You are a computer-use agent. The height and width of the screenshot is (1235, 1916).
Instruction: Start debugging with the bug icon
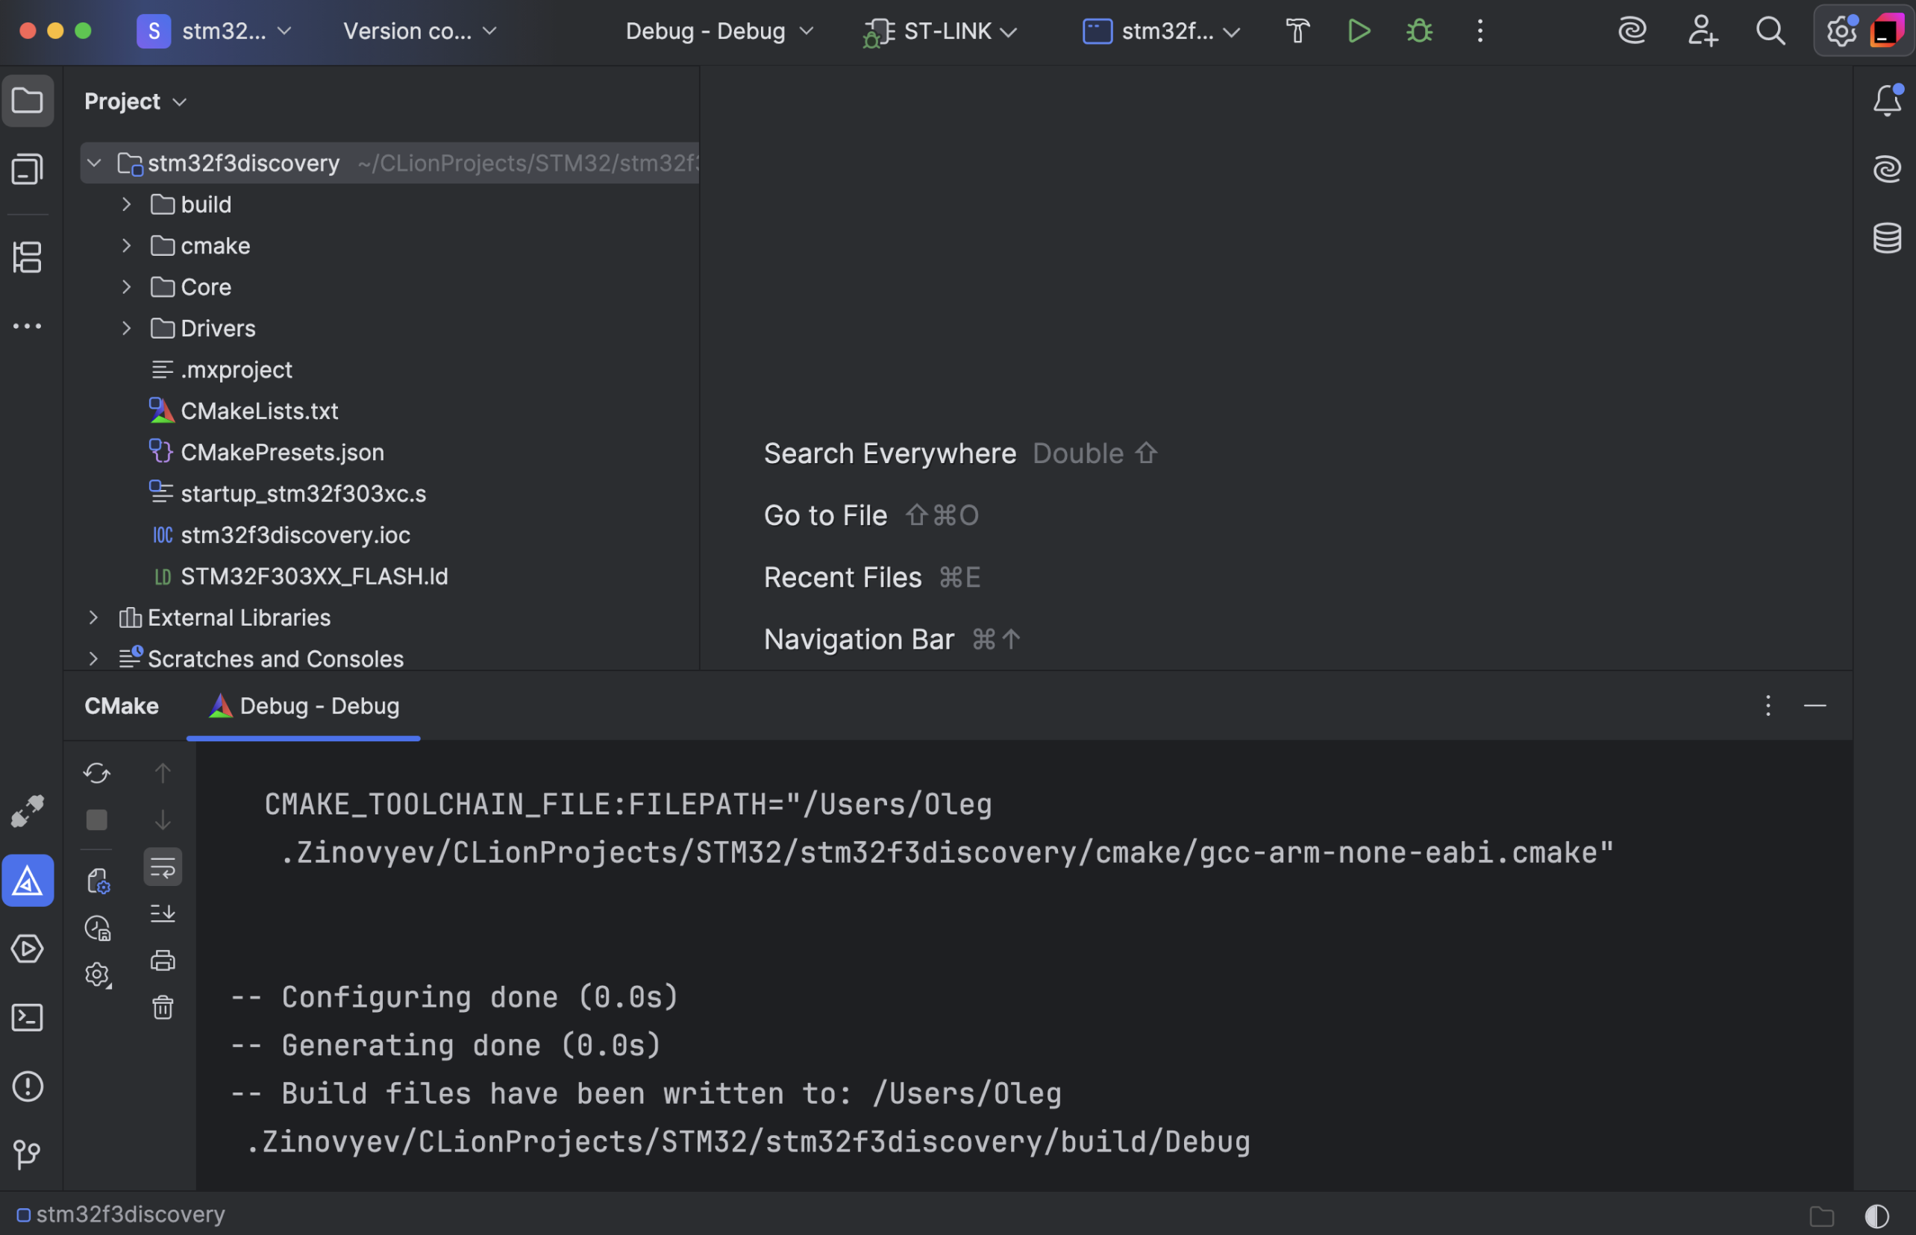click(1418, 31)
